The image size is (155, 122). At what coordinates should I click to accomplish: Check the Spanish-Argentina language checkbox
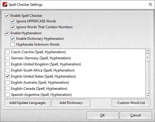[8, 95]
